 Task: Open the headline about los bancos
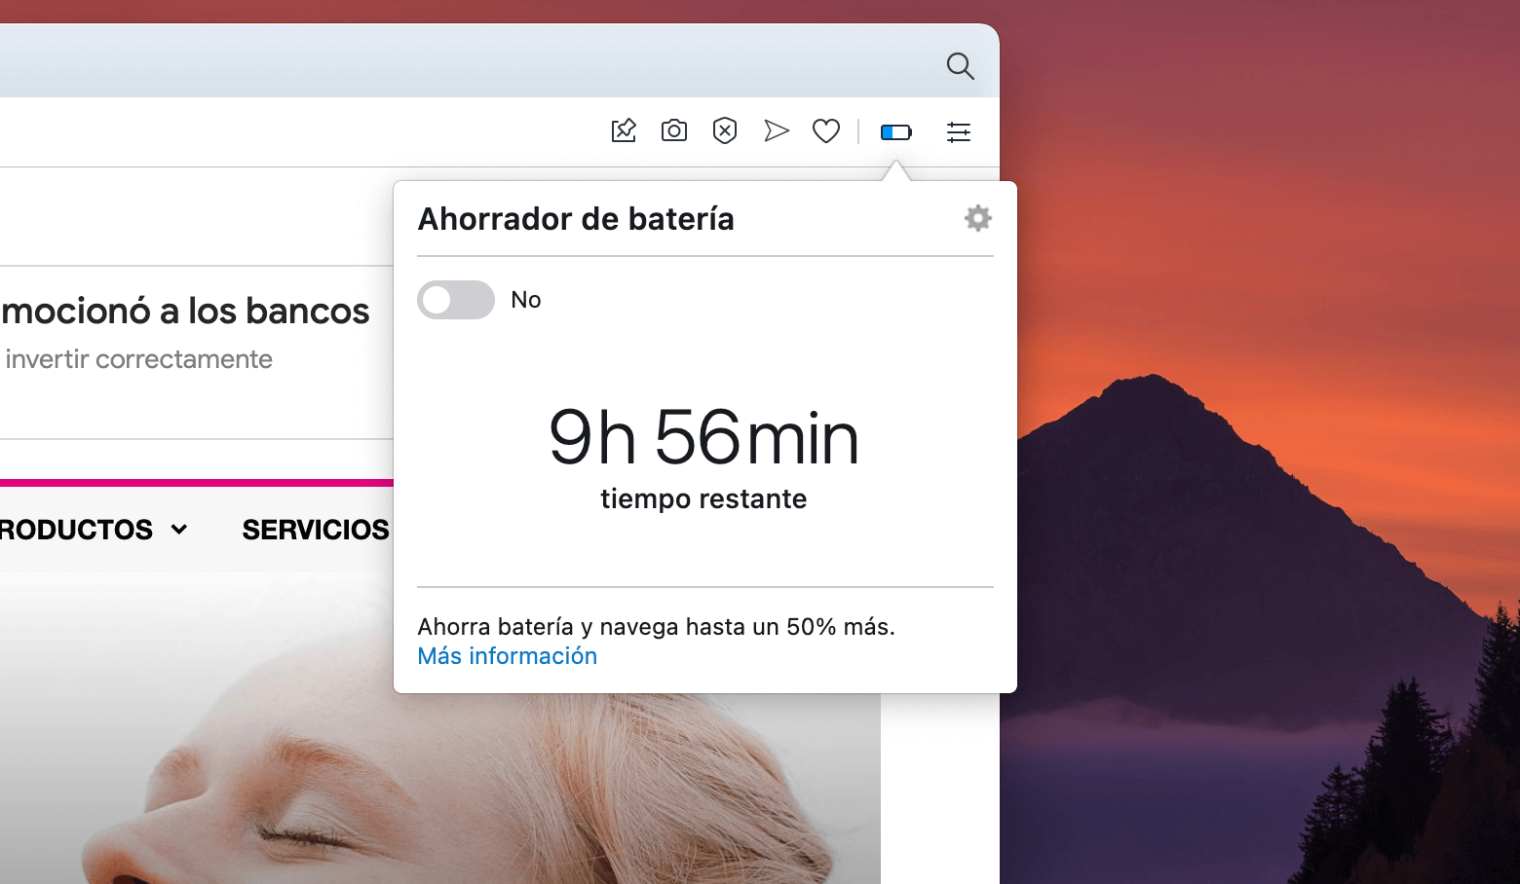coord(185,311)
